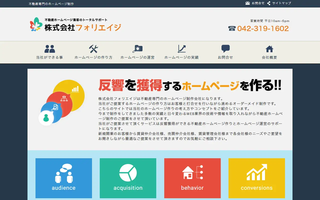
Task: Click the house flow icon in behavior tile
Action: (192, 172)
